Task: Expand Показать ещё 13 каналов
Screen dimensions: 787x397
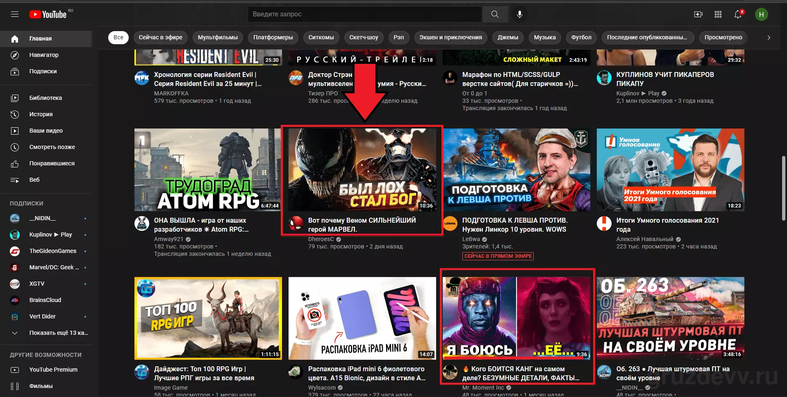Action: (x=46, y=333)
